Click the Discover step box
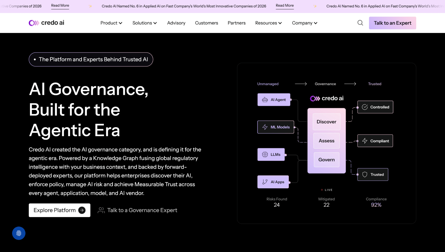The height and width of the screenshot is (252, 445). point(327,122)
